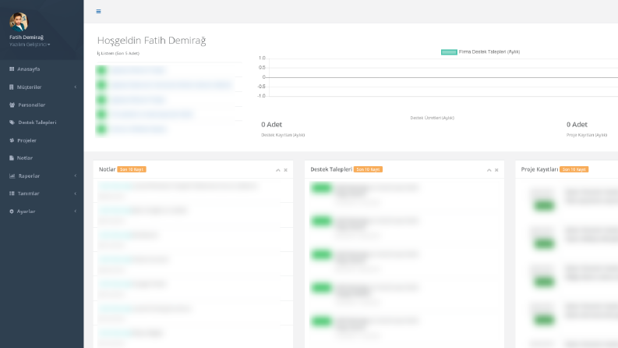Open the Yazılım Geliştirici user dropdown
The height and width of the screenshot is (348, 618).
(30, 44)
